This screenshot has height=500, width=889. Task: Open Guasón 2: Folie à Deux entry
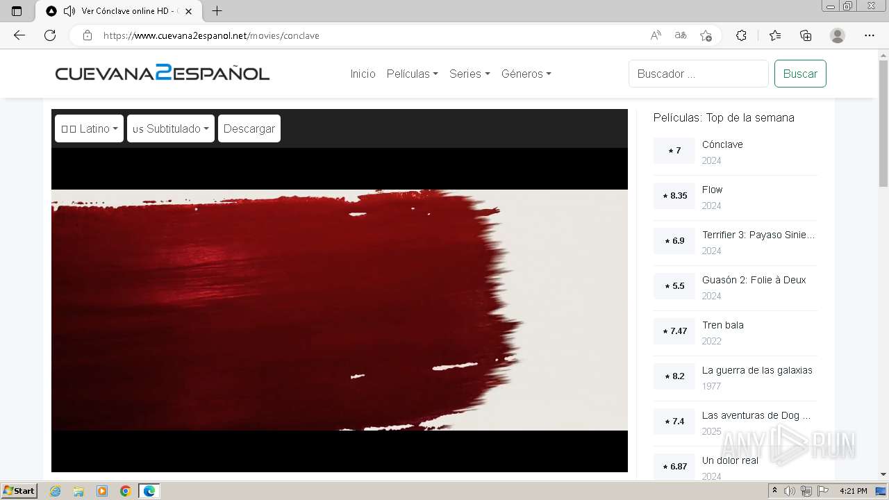[754, 280]
